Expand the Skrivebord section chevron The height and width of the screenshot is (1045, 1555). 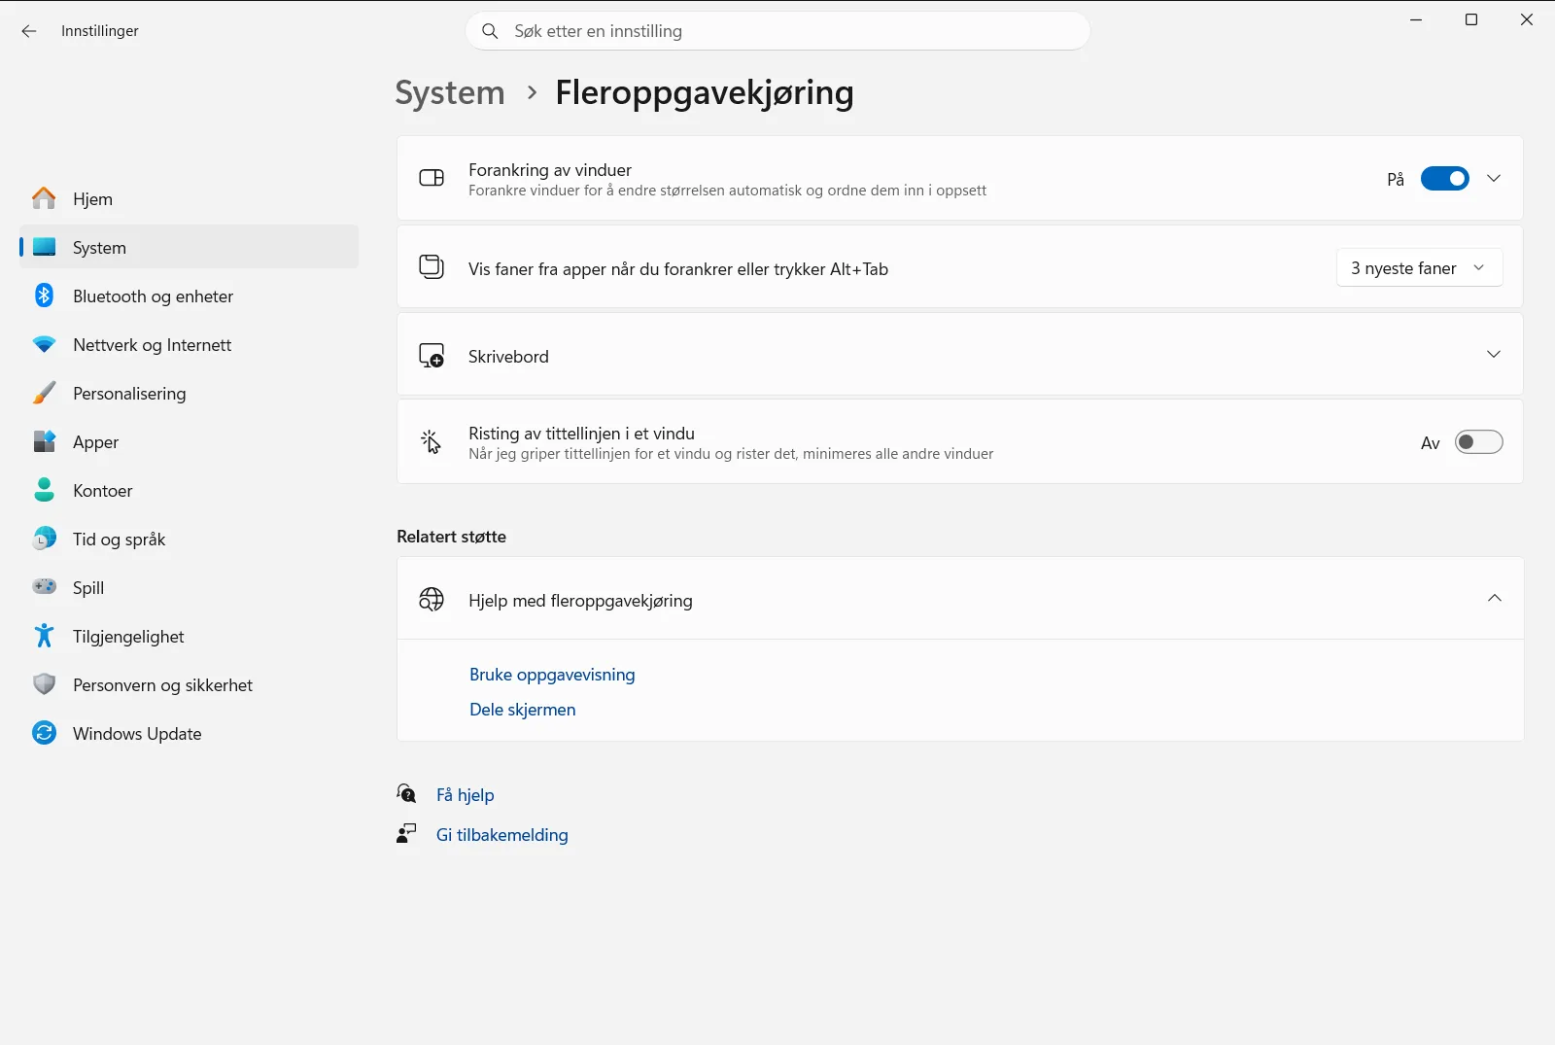[x=1494, y=355]
